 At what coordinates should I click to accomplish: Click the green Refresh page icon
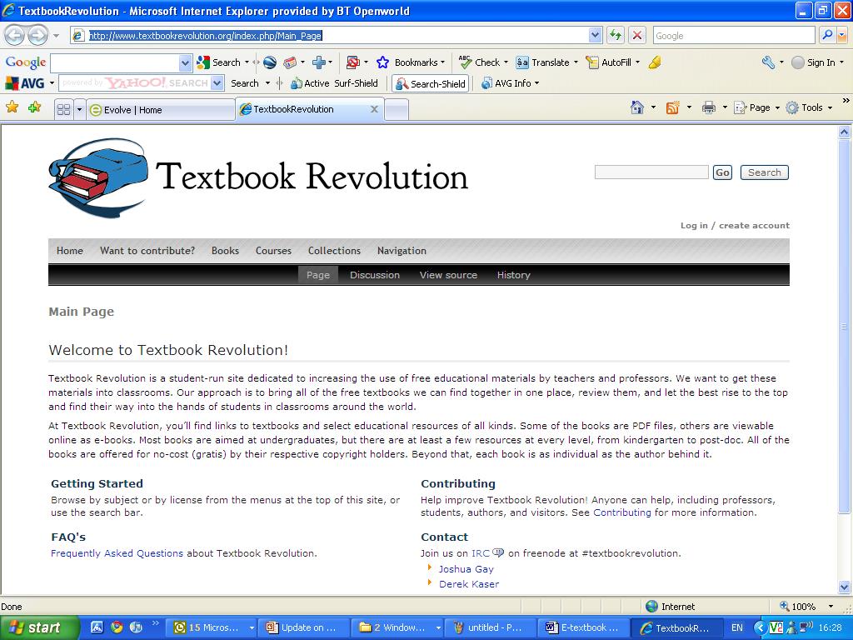(616, 35)
